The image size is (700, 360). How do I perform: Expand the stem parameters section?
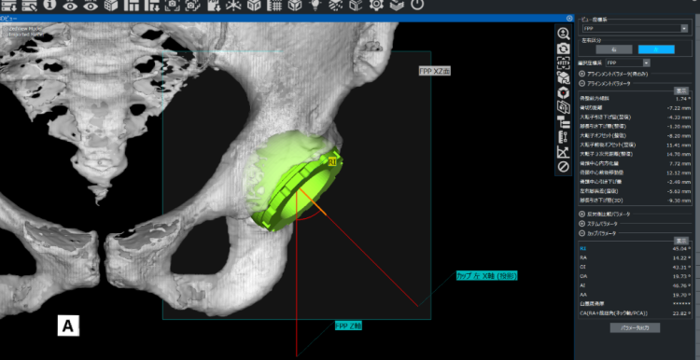[x=581, y=224]
